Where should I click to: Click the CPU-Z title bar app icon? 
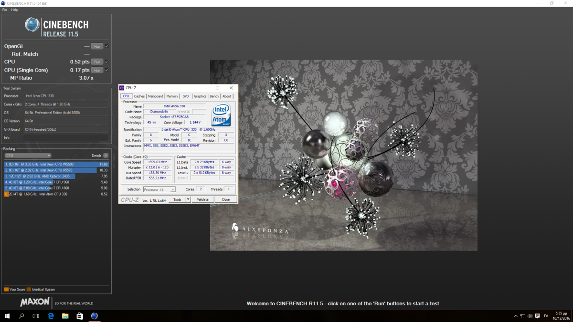122,88
